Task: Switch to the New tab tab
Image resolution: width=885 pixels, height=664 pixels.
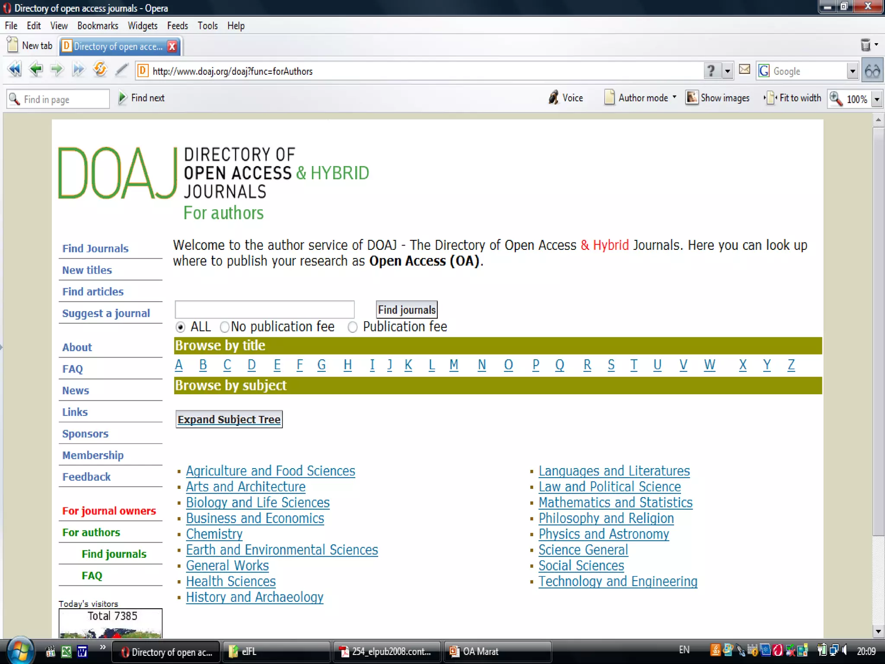Action: click(x=31, y=46)
